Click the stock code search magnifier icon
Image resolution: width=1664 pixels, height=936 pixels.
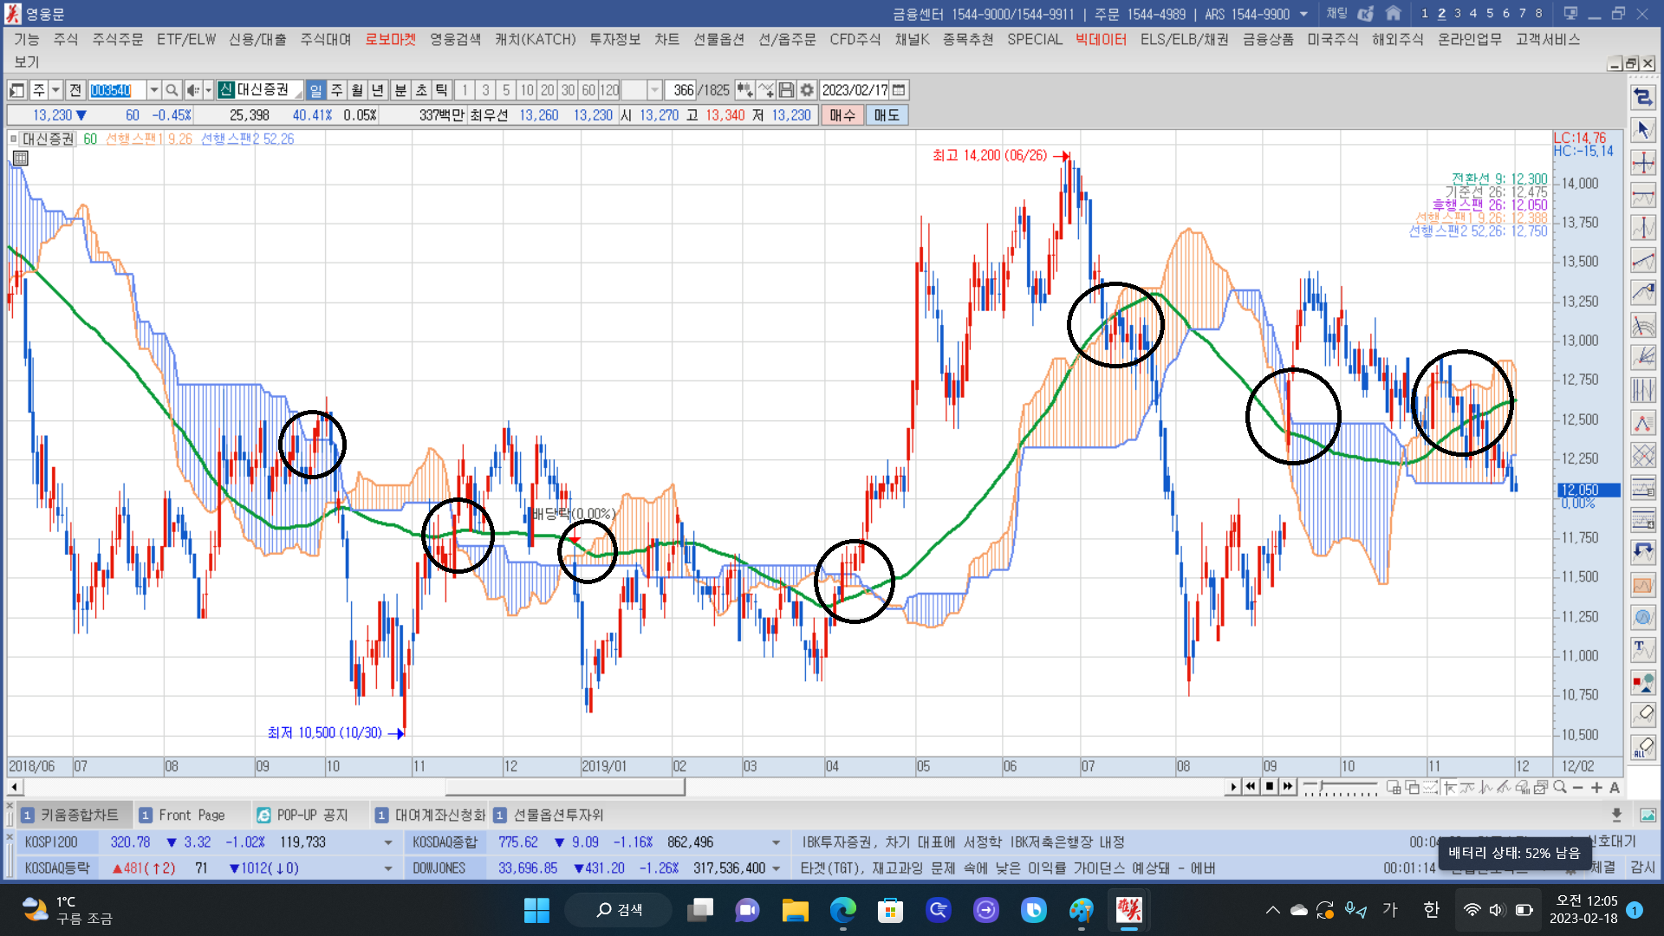click(x=172, y=90)
